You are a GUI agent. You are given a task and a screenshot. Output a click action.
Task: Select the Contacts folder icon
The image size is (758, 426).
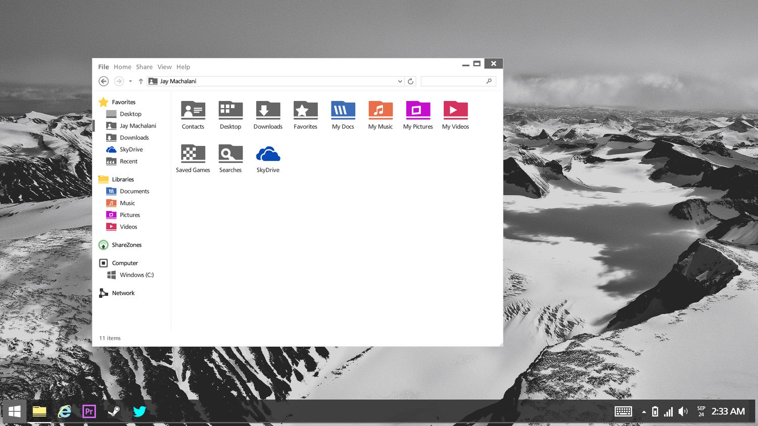193,110
